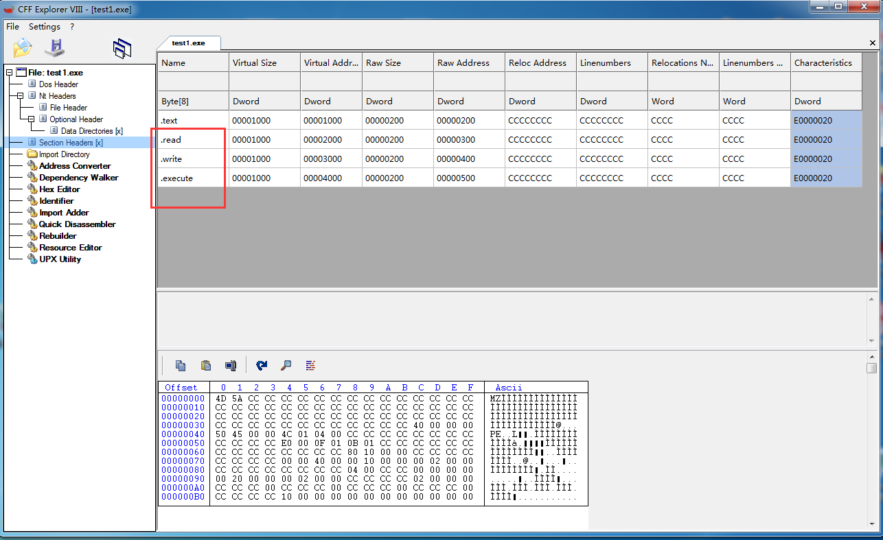Open Quick Disassembler from the tree

pos(78,224)
